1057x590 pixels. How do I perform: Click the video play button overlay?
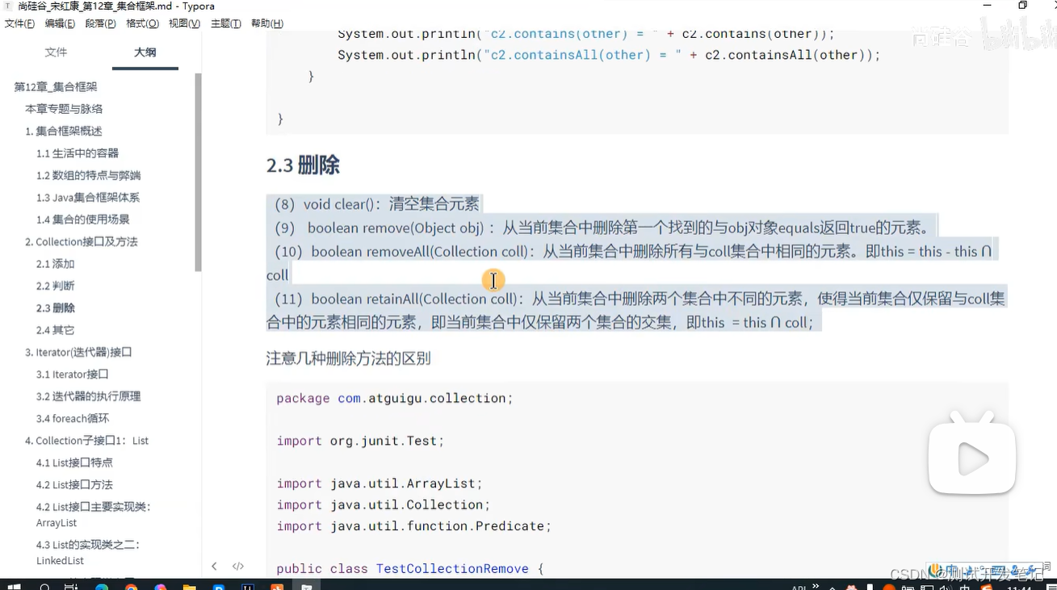(x=972, y=458)
